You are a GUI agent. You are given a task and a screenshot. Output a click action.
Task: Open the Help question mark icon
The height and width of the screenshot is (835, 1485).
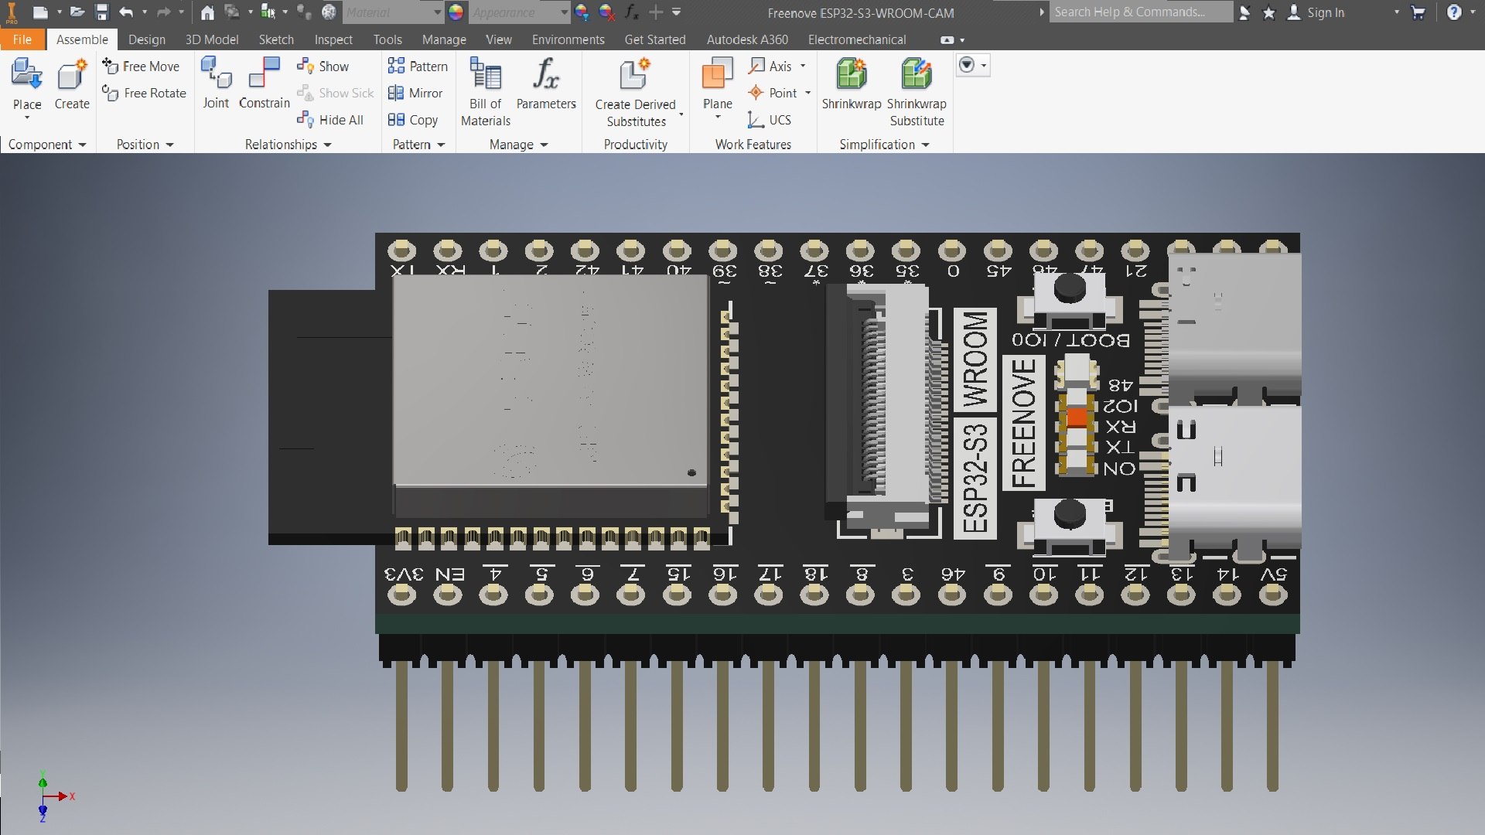click(x=1454, y=12)
